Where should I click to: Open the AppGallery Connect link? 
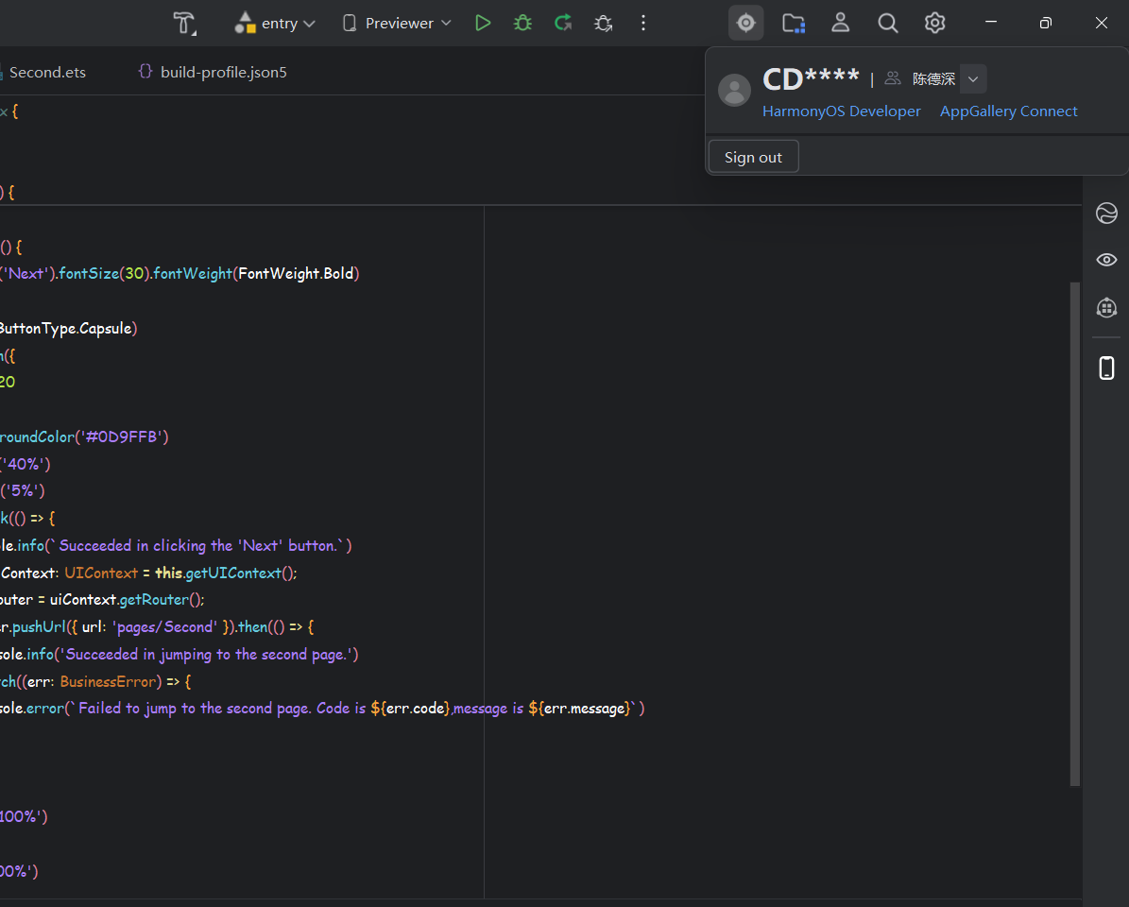click(1008, 111)
